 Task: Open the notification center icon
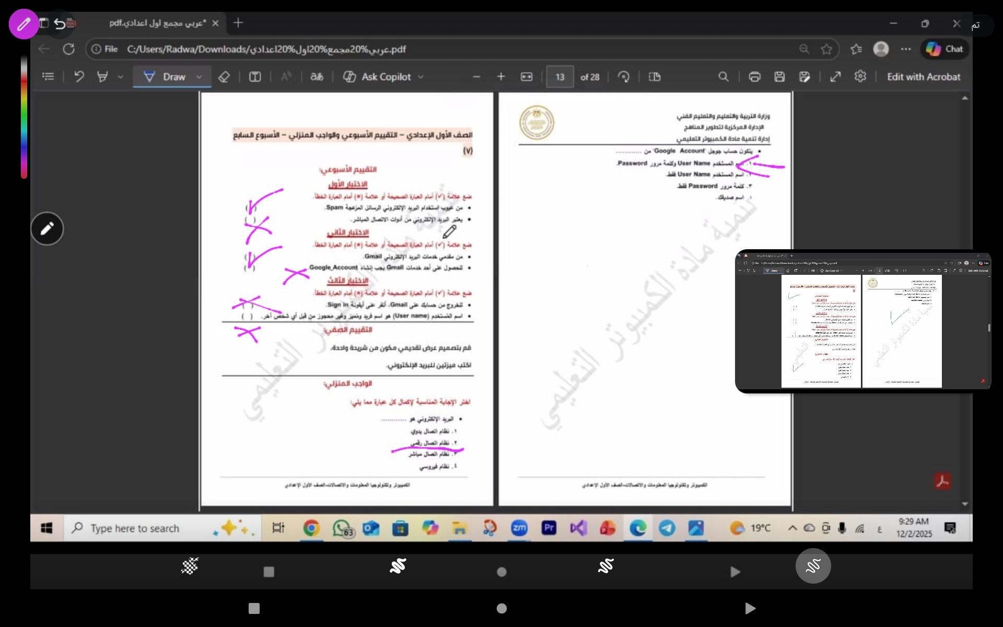(x=951, y=528)
